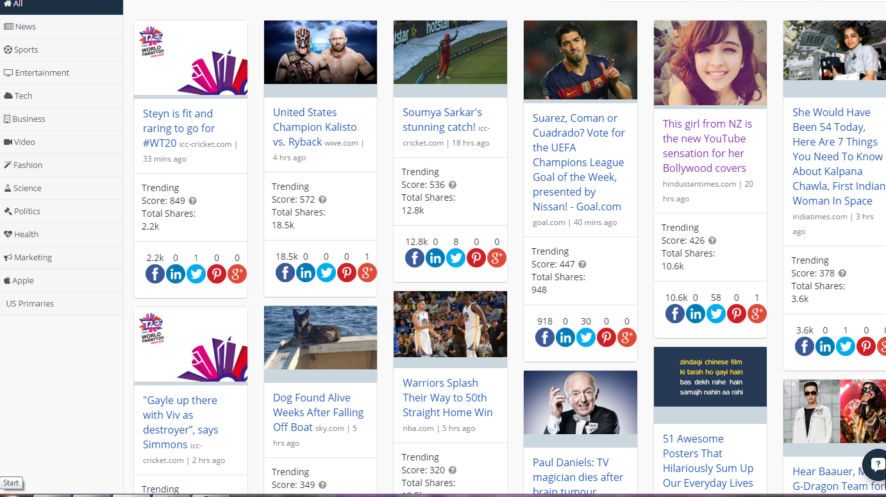Share NZ YouTube girl article on Facebook

click(675, 314)
